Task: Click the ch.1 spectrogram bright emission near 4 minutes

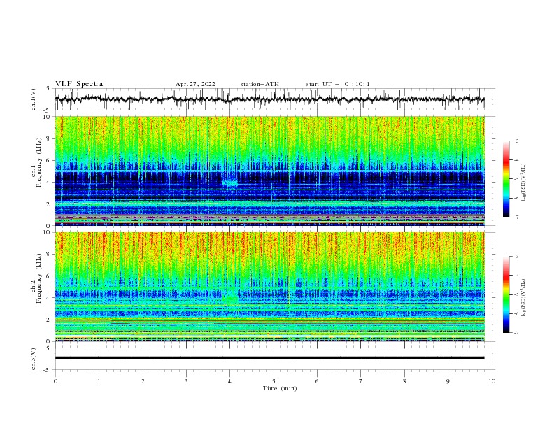Action: (x=230, y=183)
